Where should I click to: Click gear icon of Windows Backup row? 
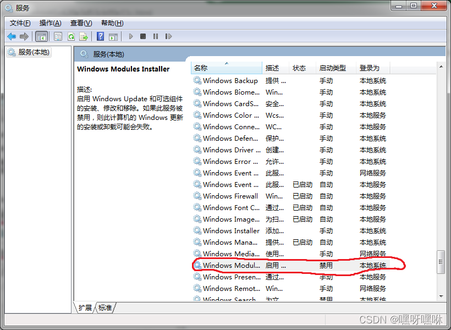click(x=197, y=80)
